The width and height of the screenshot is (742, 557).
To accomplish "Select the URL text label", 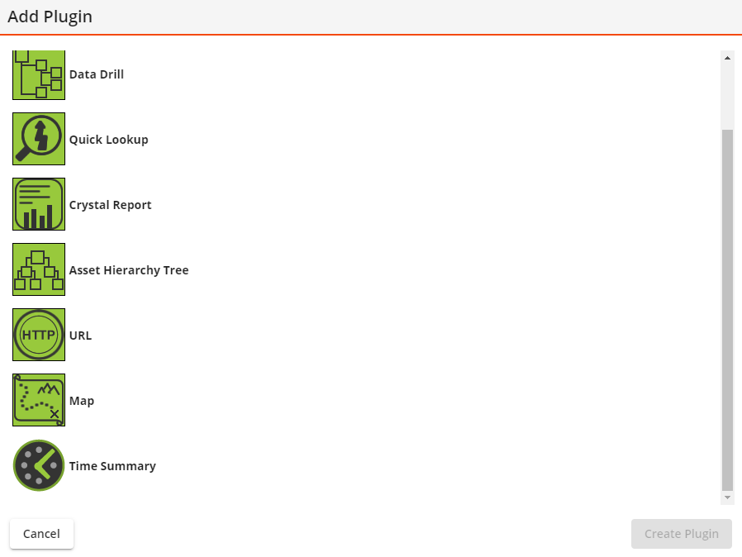I will point(80,336).
